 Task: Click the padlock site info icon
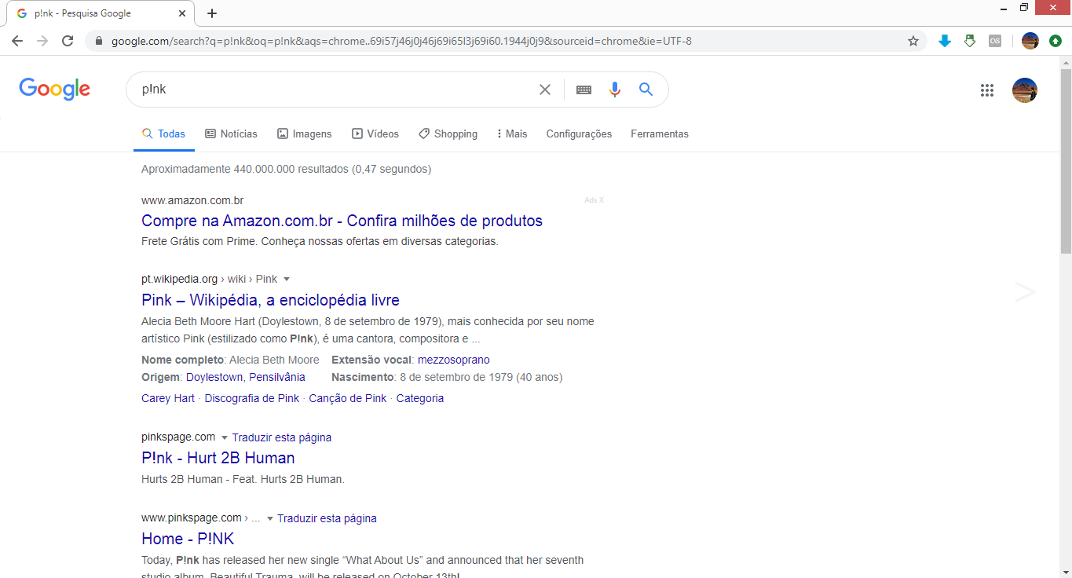pyautogui.click(x=98, y=41)
